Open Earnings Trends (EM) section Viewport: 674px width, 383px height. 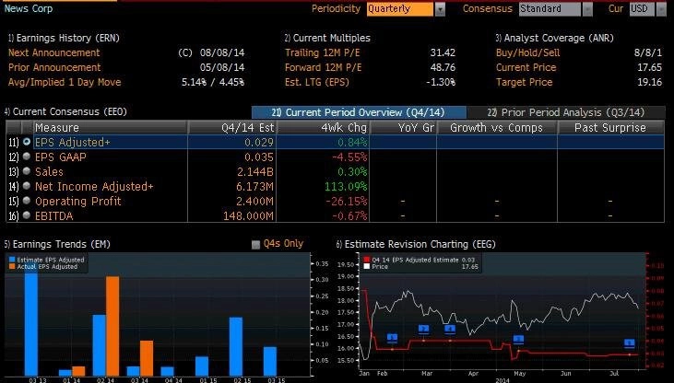[57, 244]
